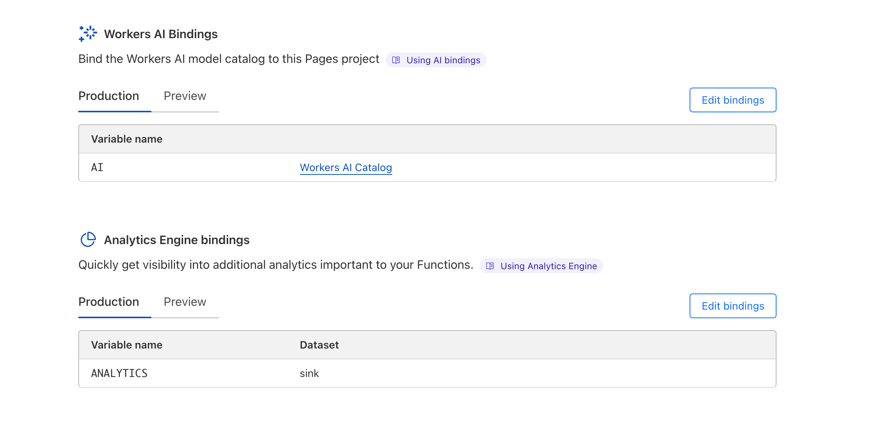Switch to Preview tab under Analytics Engine bindings
The image size is (890, 438).
point(185,302)
